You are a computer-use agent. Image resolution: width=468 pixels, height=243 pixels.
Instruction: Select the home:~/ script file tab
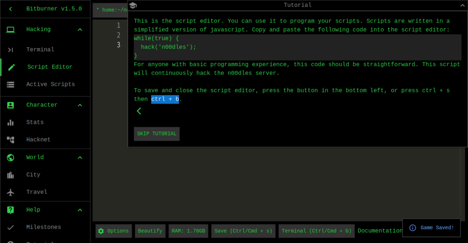111,10
